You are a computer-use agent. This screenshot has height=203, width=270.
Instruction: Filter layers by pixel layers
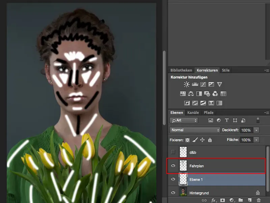[x=211, y=120]
